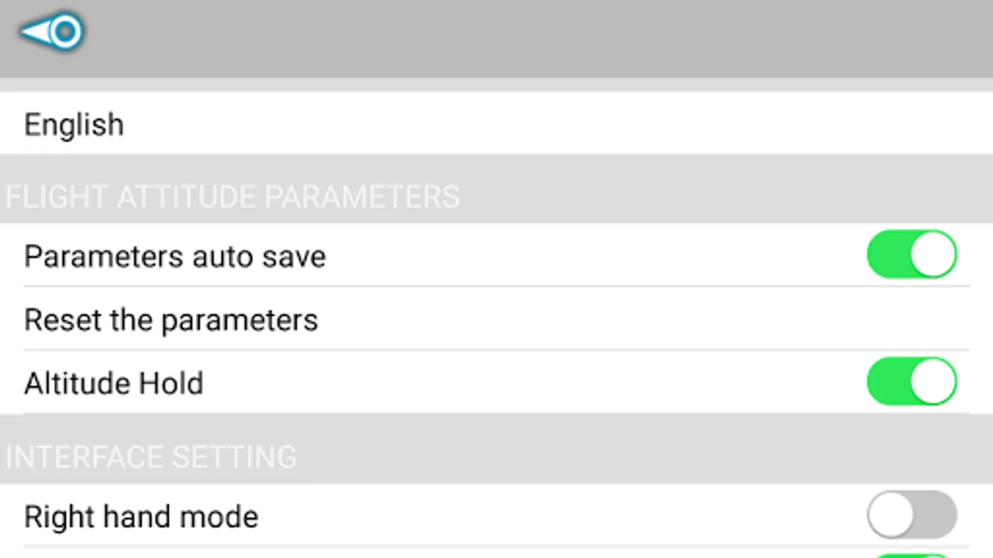Screen dimensions: 993x558
Task: Tap Reset the parameters
Action: tap(171, 321)
